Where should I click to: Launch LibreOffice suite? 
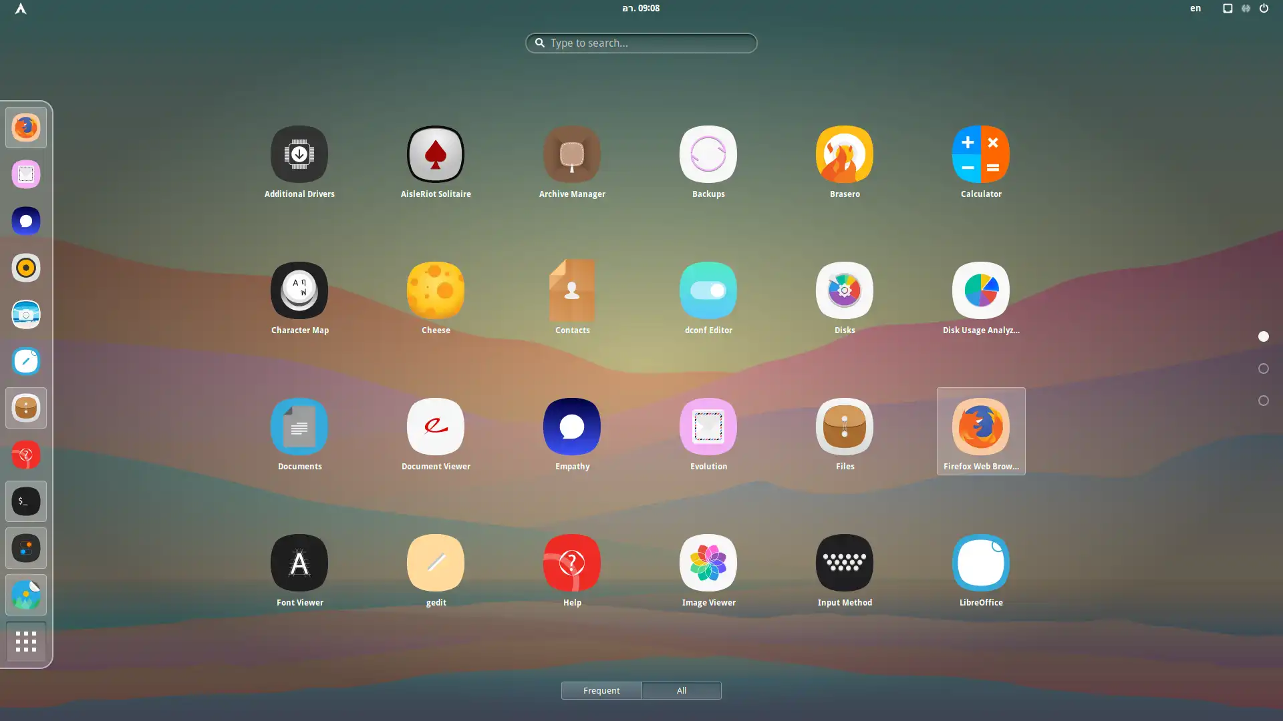[x=980, y=561]
